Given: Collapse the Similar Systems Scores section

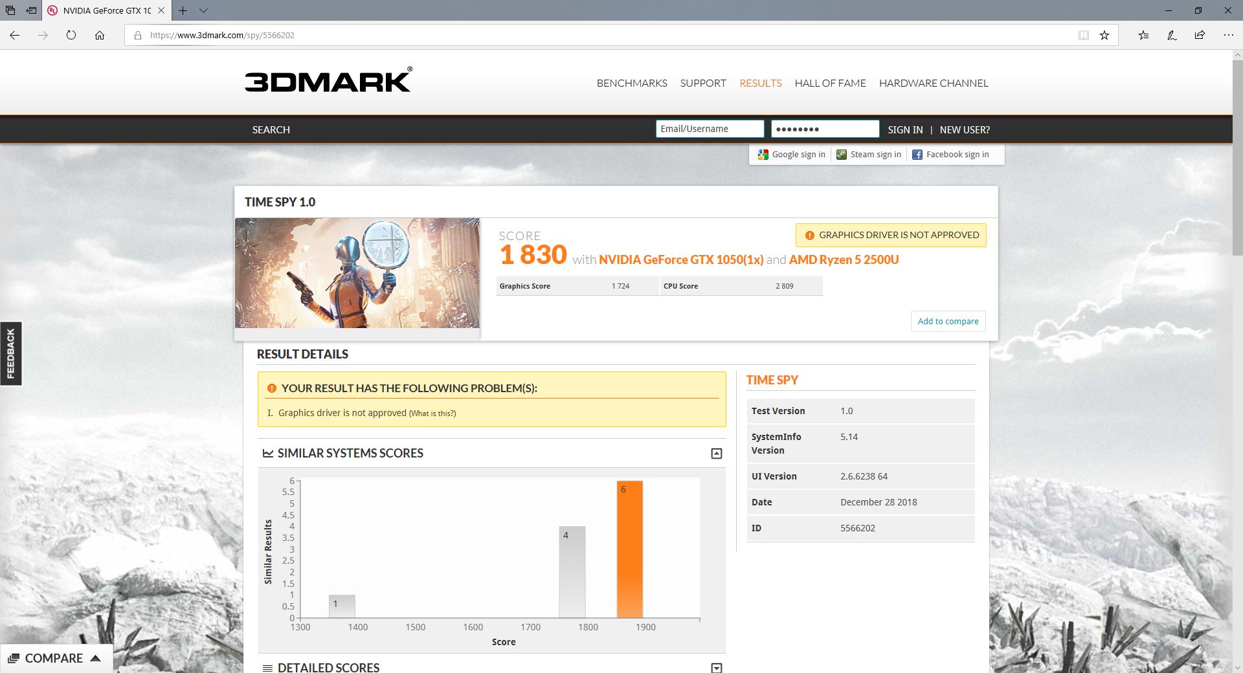Looking at the screenshot, I should point(716,454).
